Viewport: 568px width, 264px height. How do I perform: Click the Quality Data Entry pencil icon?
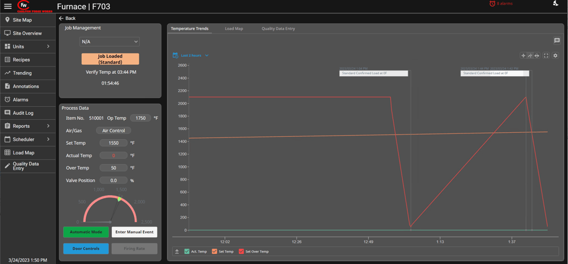(7, 166)
